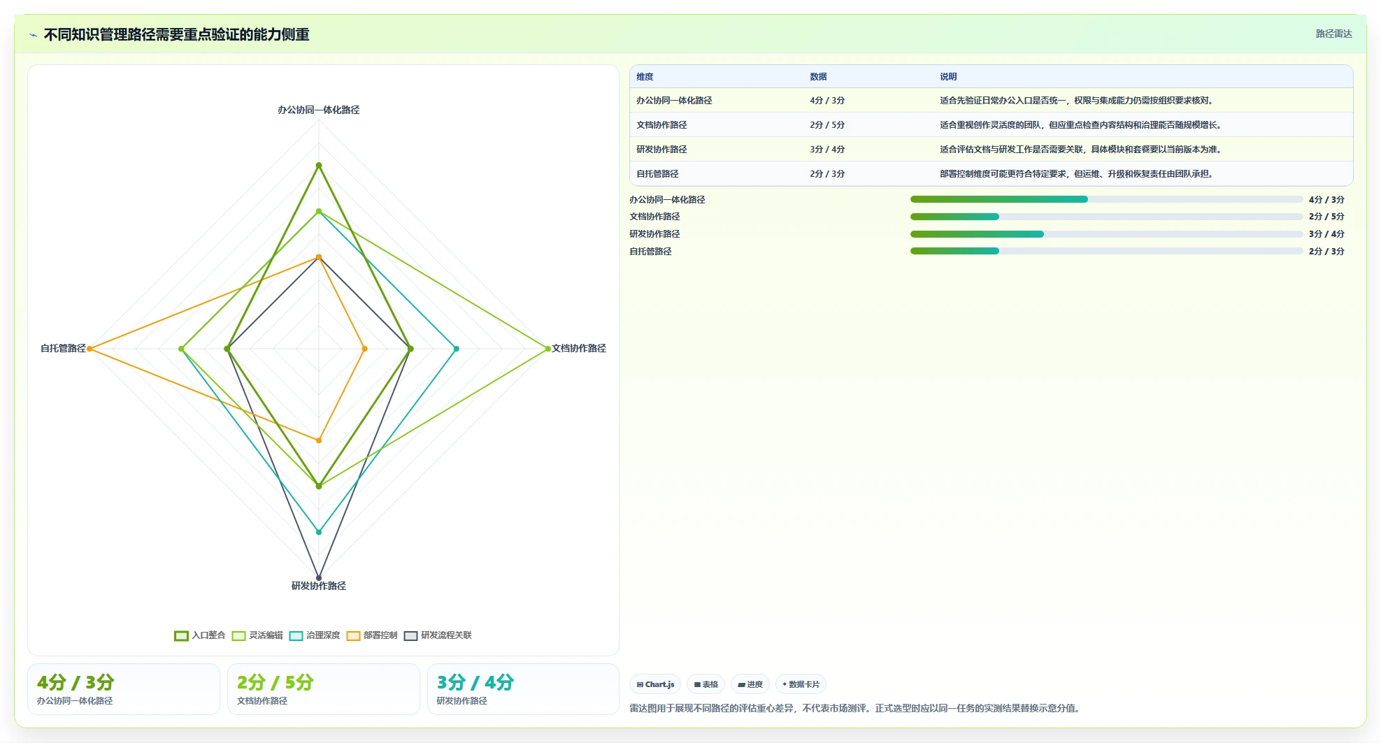The image size is (1381, 743).
Task: Click the 办公协同一体化路径 label in the progress list
Action: 667,200
